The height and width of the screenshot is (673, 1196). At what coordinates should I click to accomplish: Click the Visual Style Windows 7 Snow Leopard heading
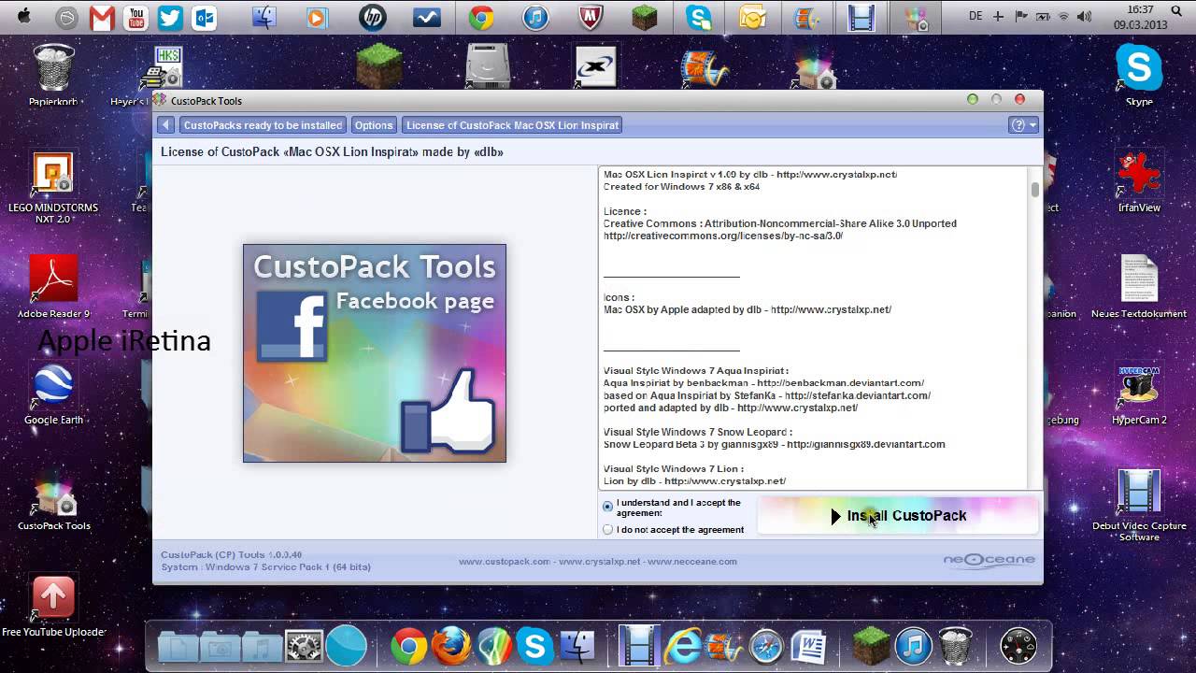pos(698,432)
